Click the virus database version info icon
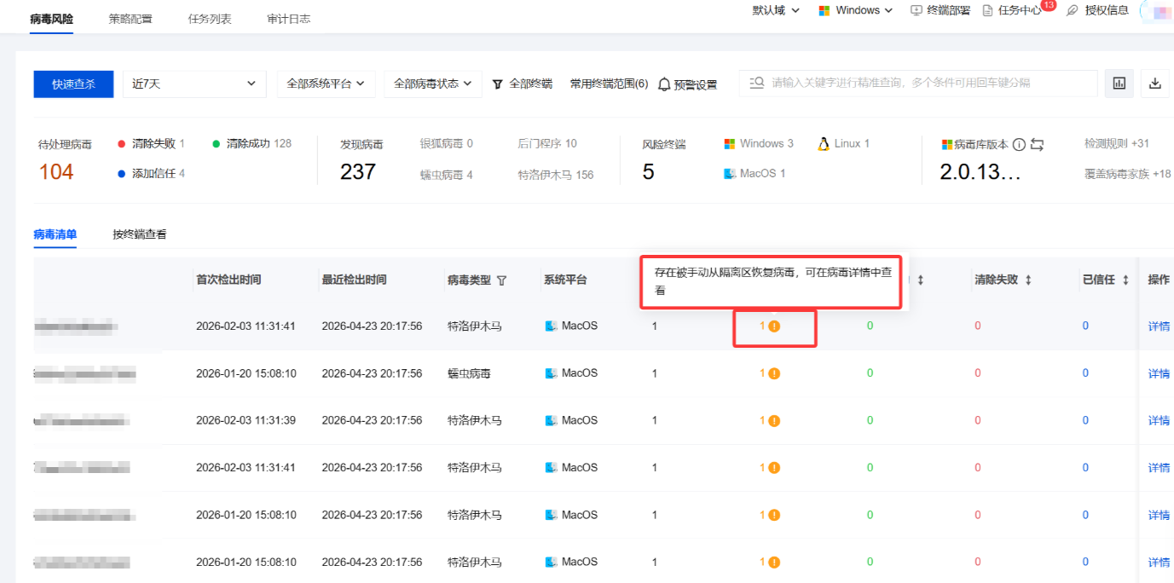The width and height of the screenshot is (1174, 583). click(x=1019, y=145)
